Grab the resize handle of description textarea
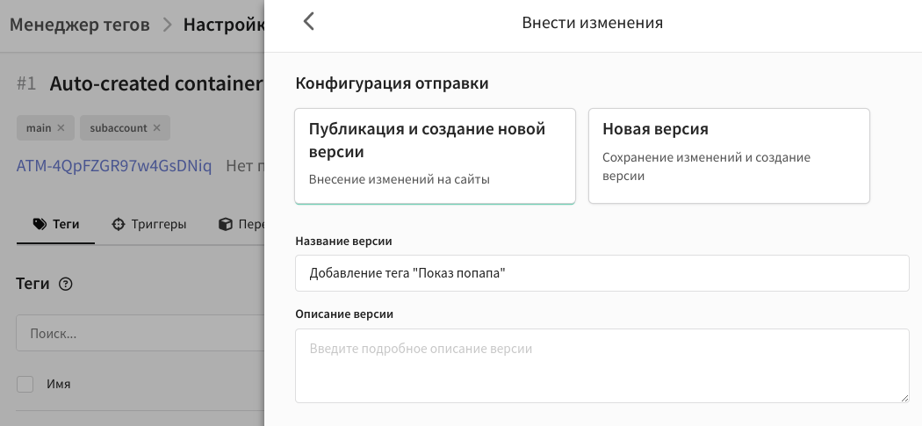Image resolution: width=922 pixels, height=426 pixels. [x=903, y=397]
